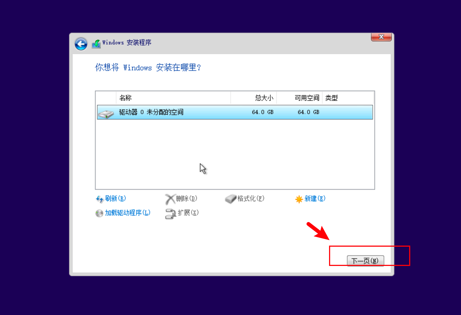Proceed with the 下一页(N) button
This screenshot has height=315, width=461.
tap(365, 261)
